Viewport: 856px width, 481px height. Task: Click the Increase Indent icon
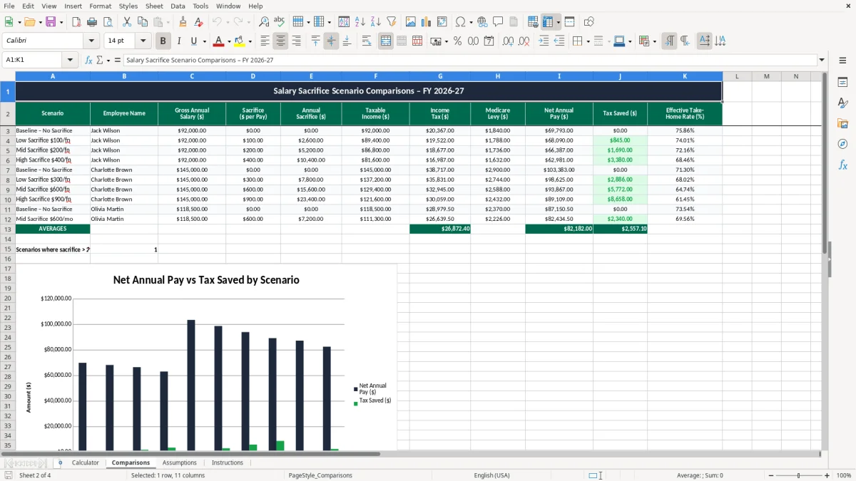pyautogui.click(x=544, y=41)
